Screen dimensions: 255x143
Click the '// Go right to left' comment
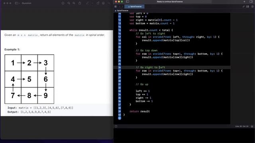151,67
